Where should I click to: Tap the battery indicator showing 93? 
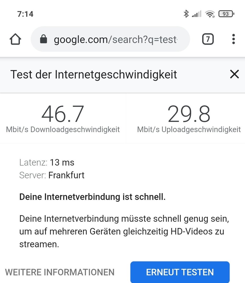226,14
